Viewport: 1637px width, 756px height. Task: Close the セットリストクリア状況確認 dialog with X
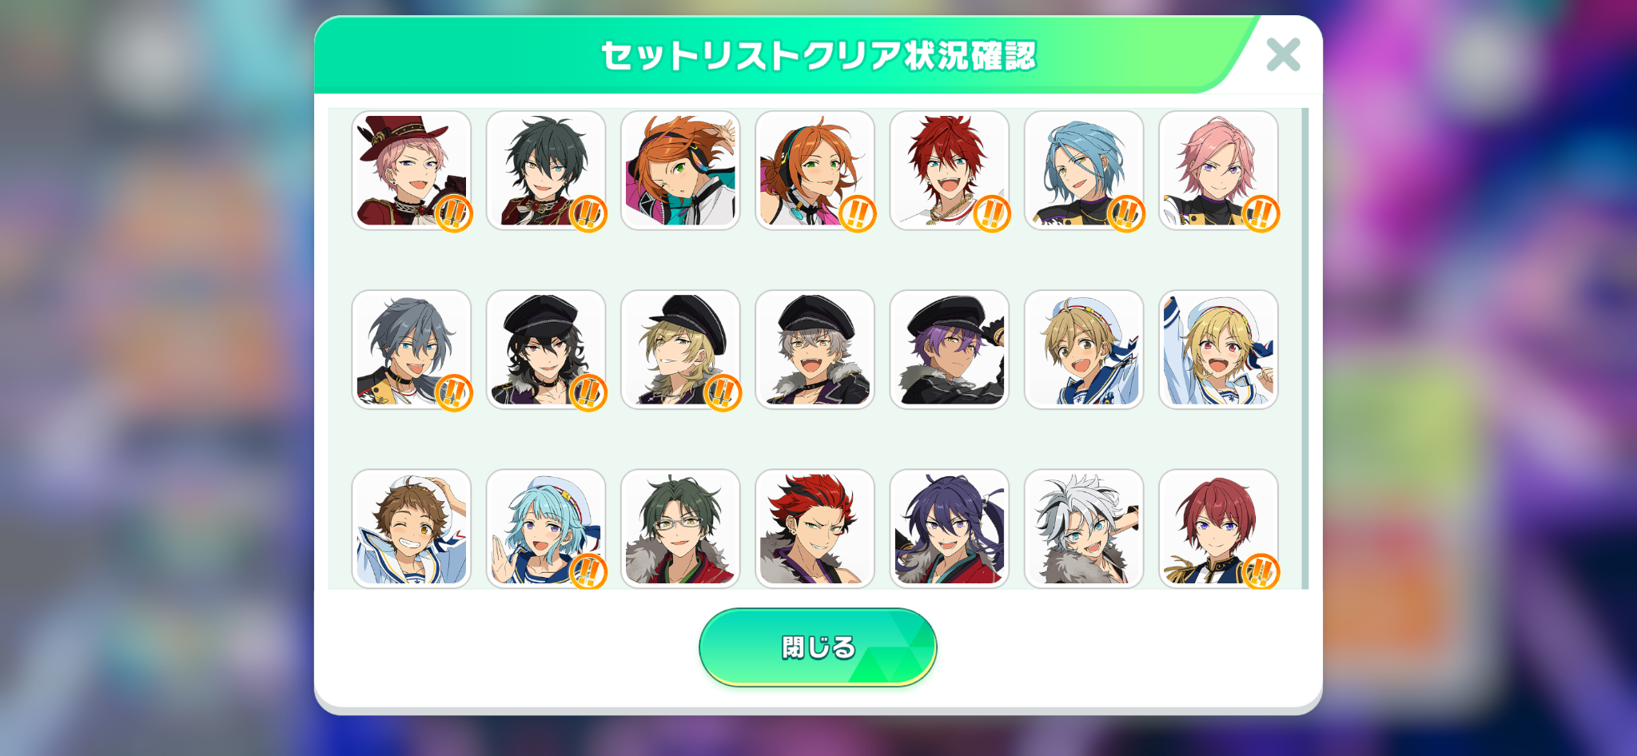pos(1283,54)
